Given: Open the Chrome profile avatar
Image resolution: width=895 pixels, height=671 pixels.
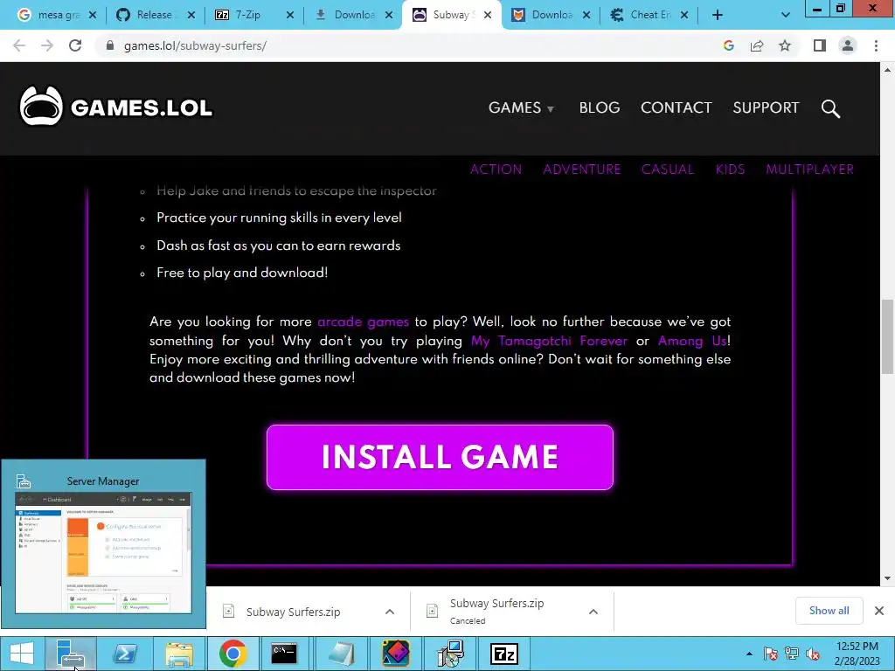Looking at the screenshot, I should point(848,45).
